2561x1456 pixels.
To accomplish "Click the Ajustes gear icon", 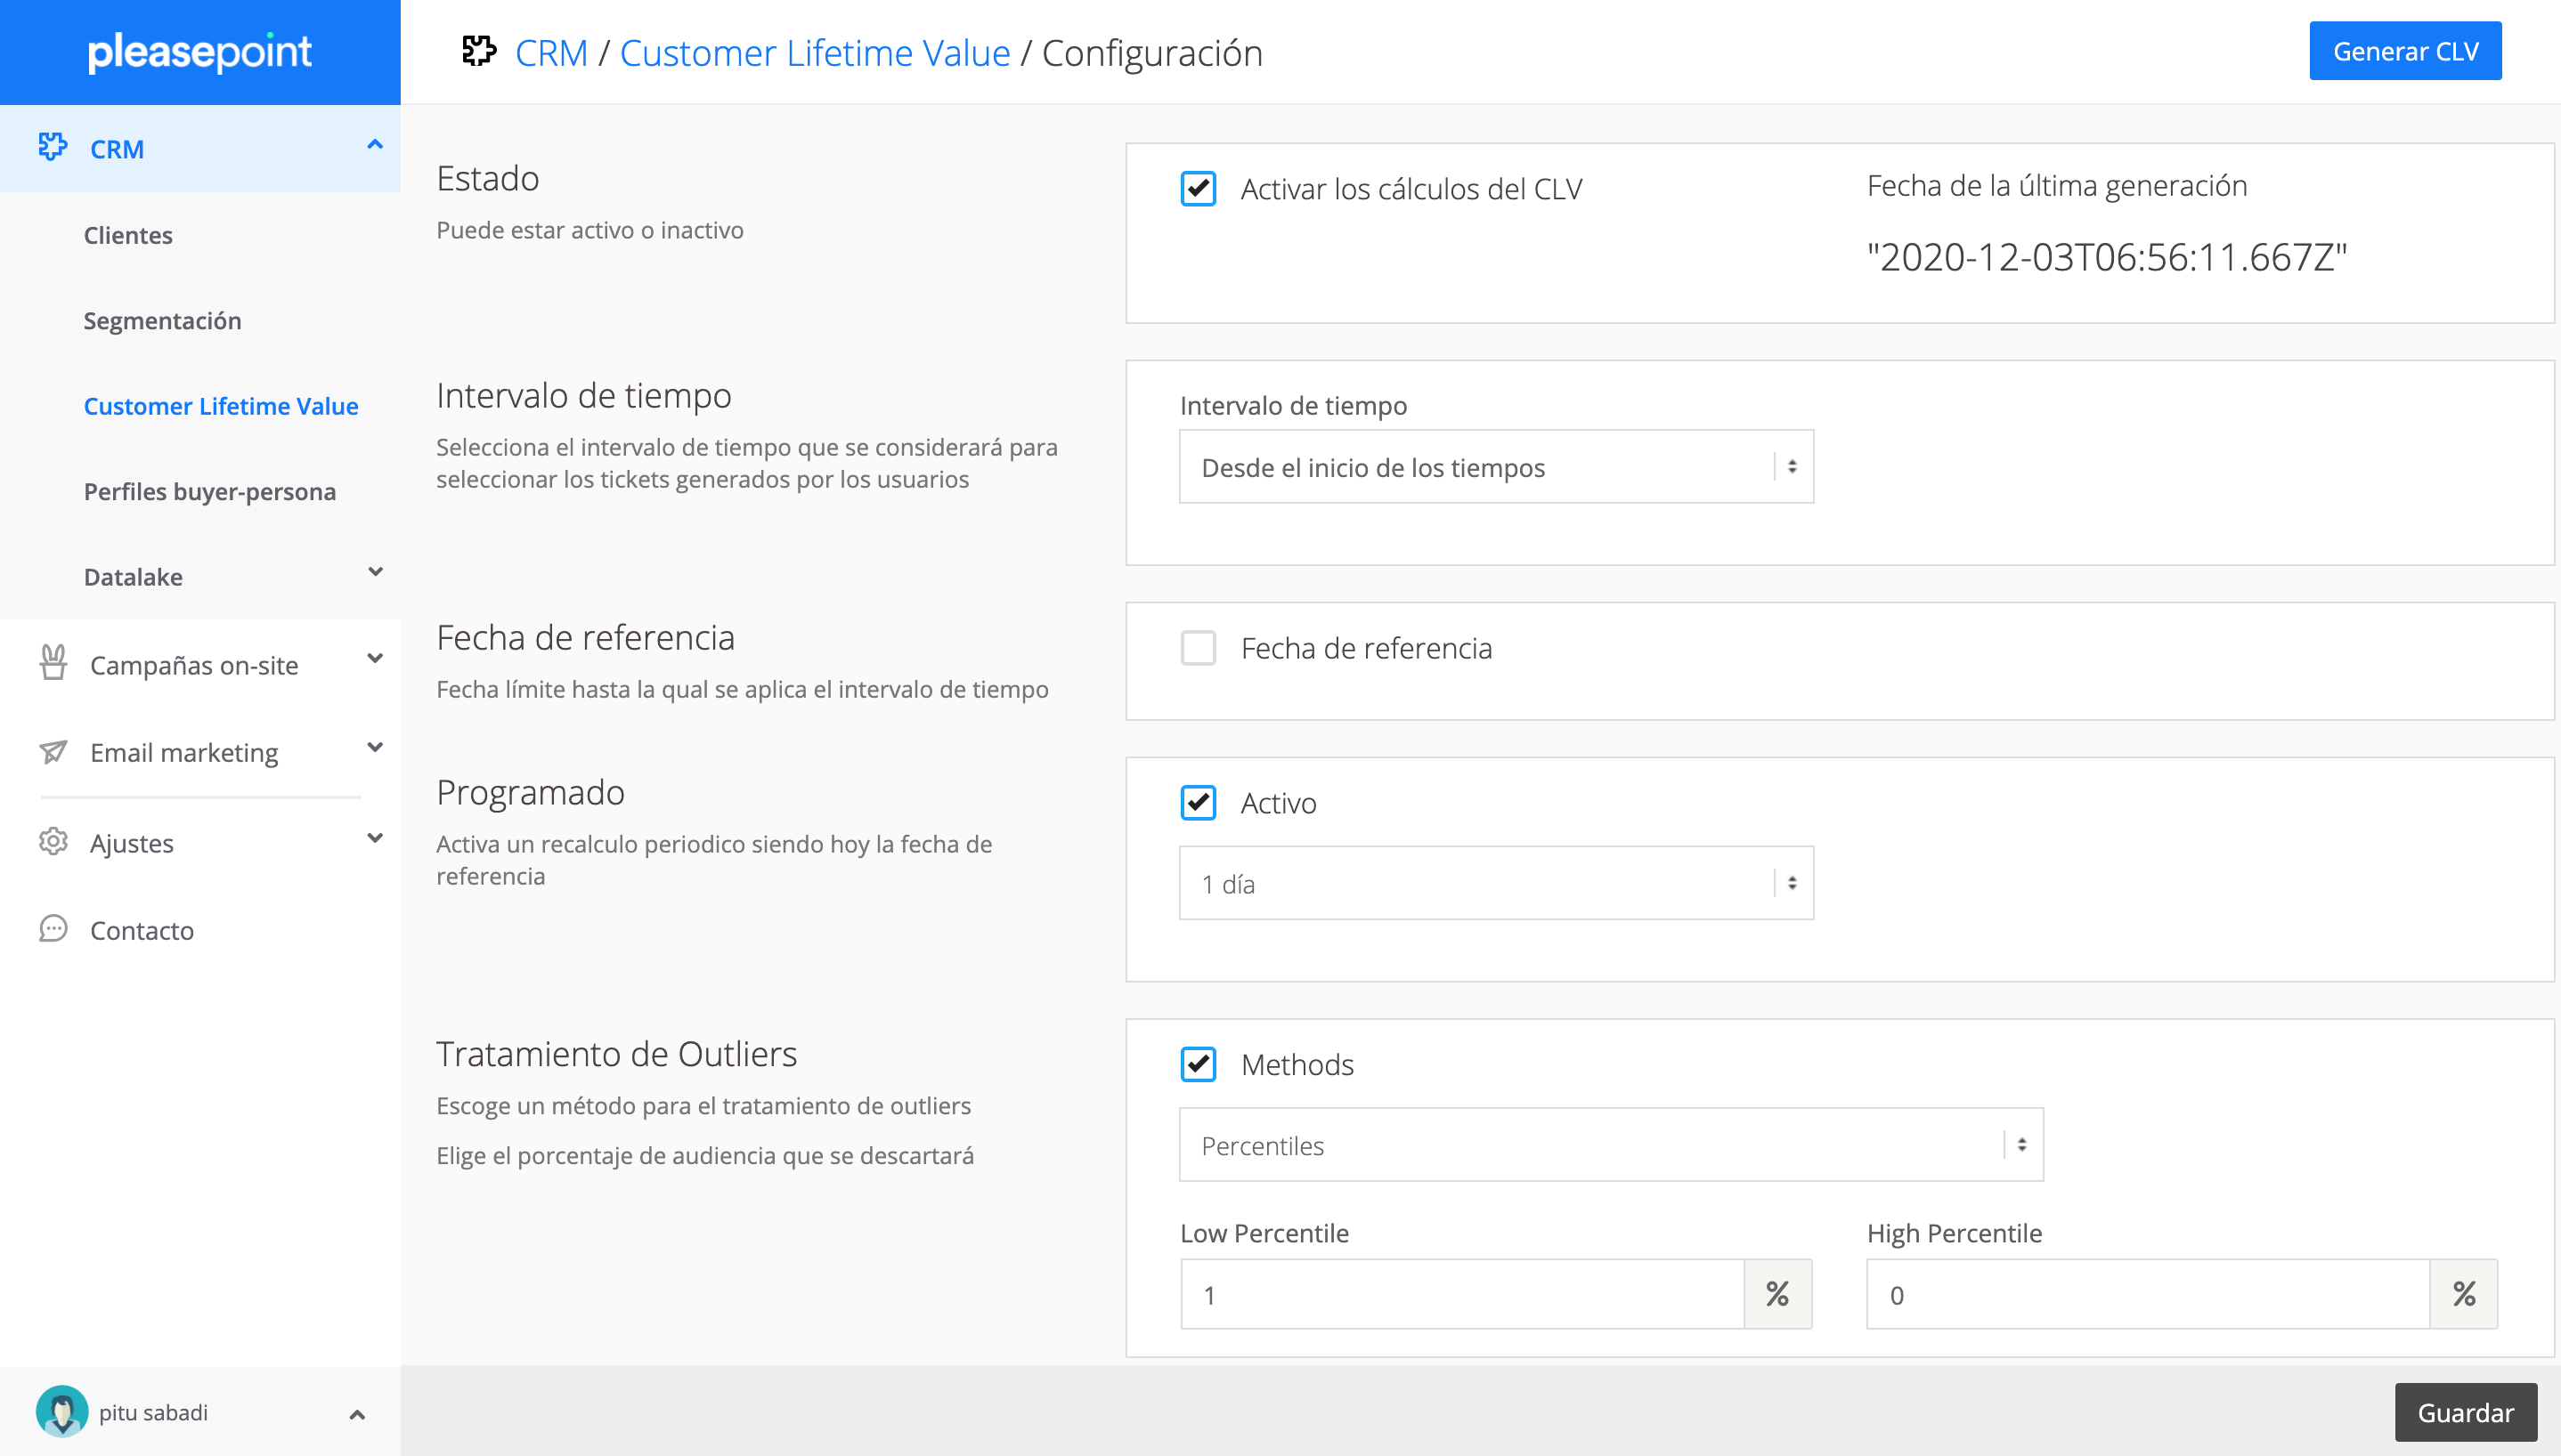I will click(53, 842).
